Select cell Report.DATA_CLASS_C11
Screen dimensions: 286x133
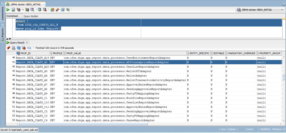33,107
